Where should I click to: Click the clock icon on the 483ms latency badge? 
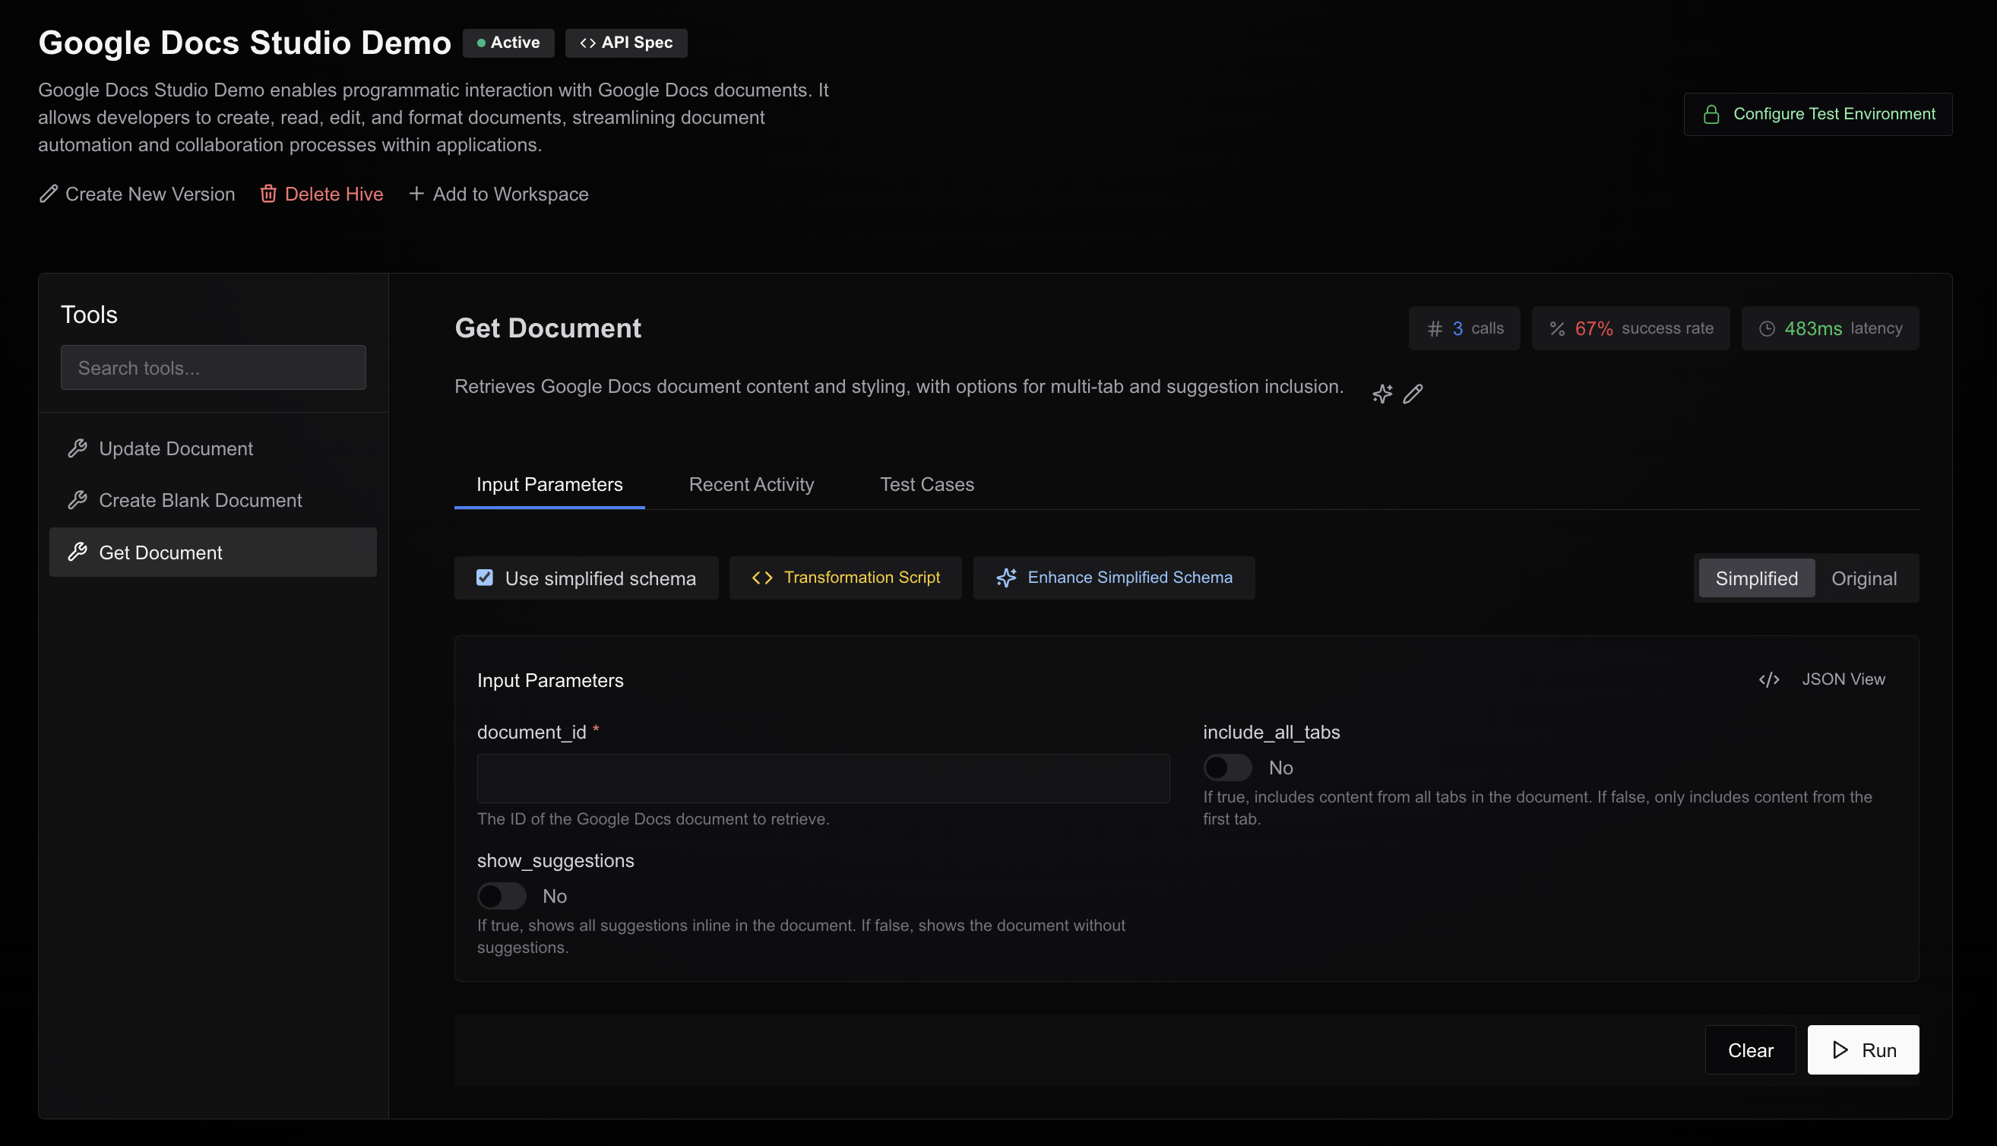1768,328
